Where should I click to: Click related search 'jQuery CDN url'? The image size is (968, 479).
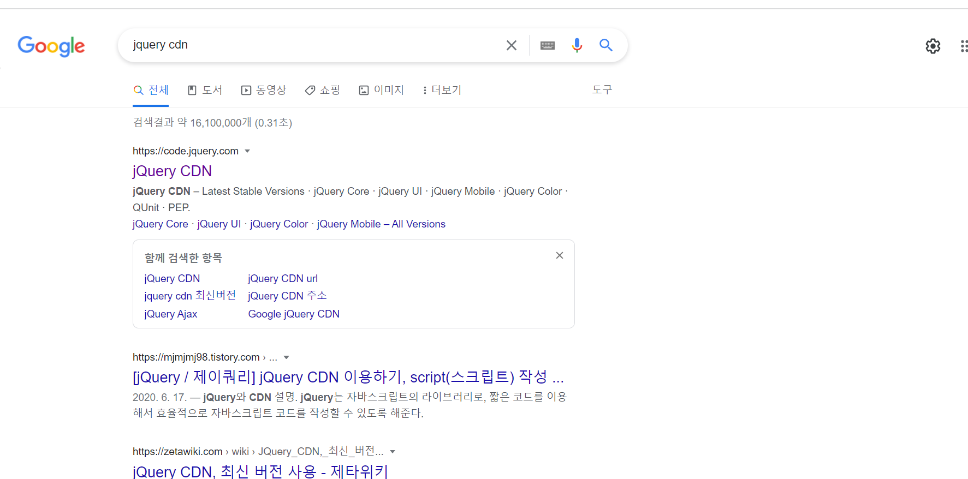pyautogui.click(x=283, y=279)
